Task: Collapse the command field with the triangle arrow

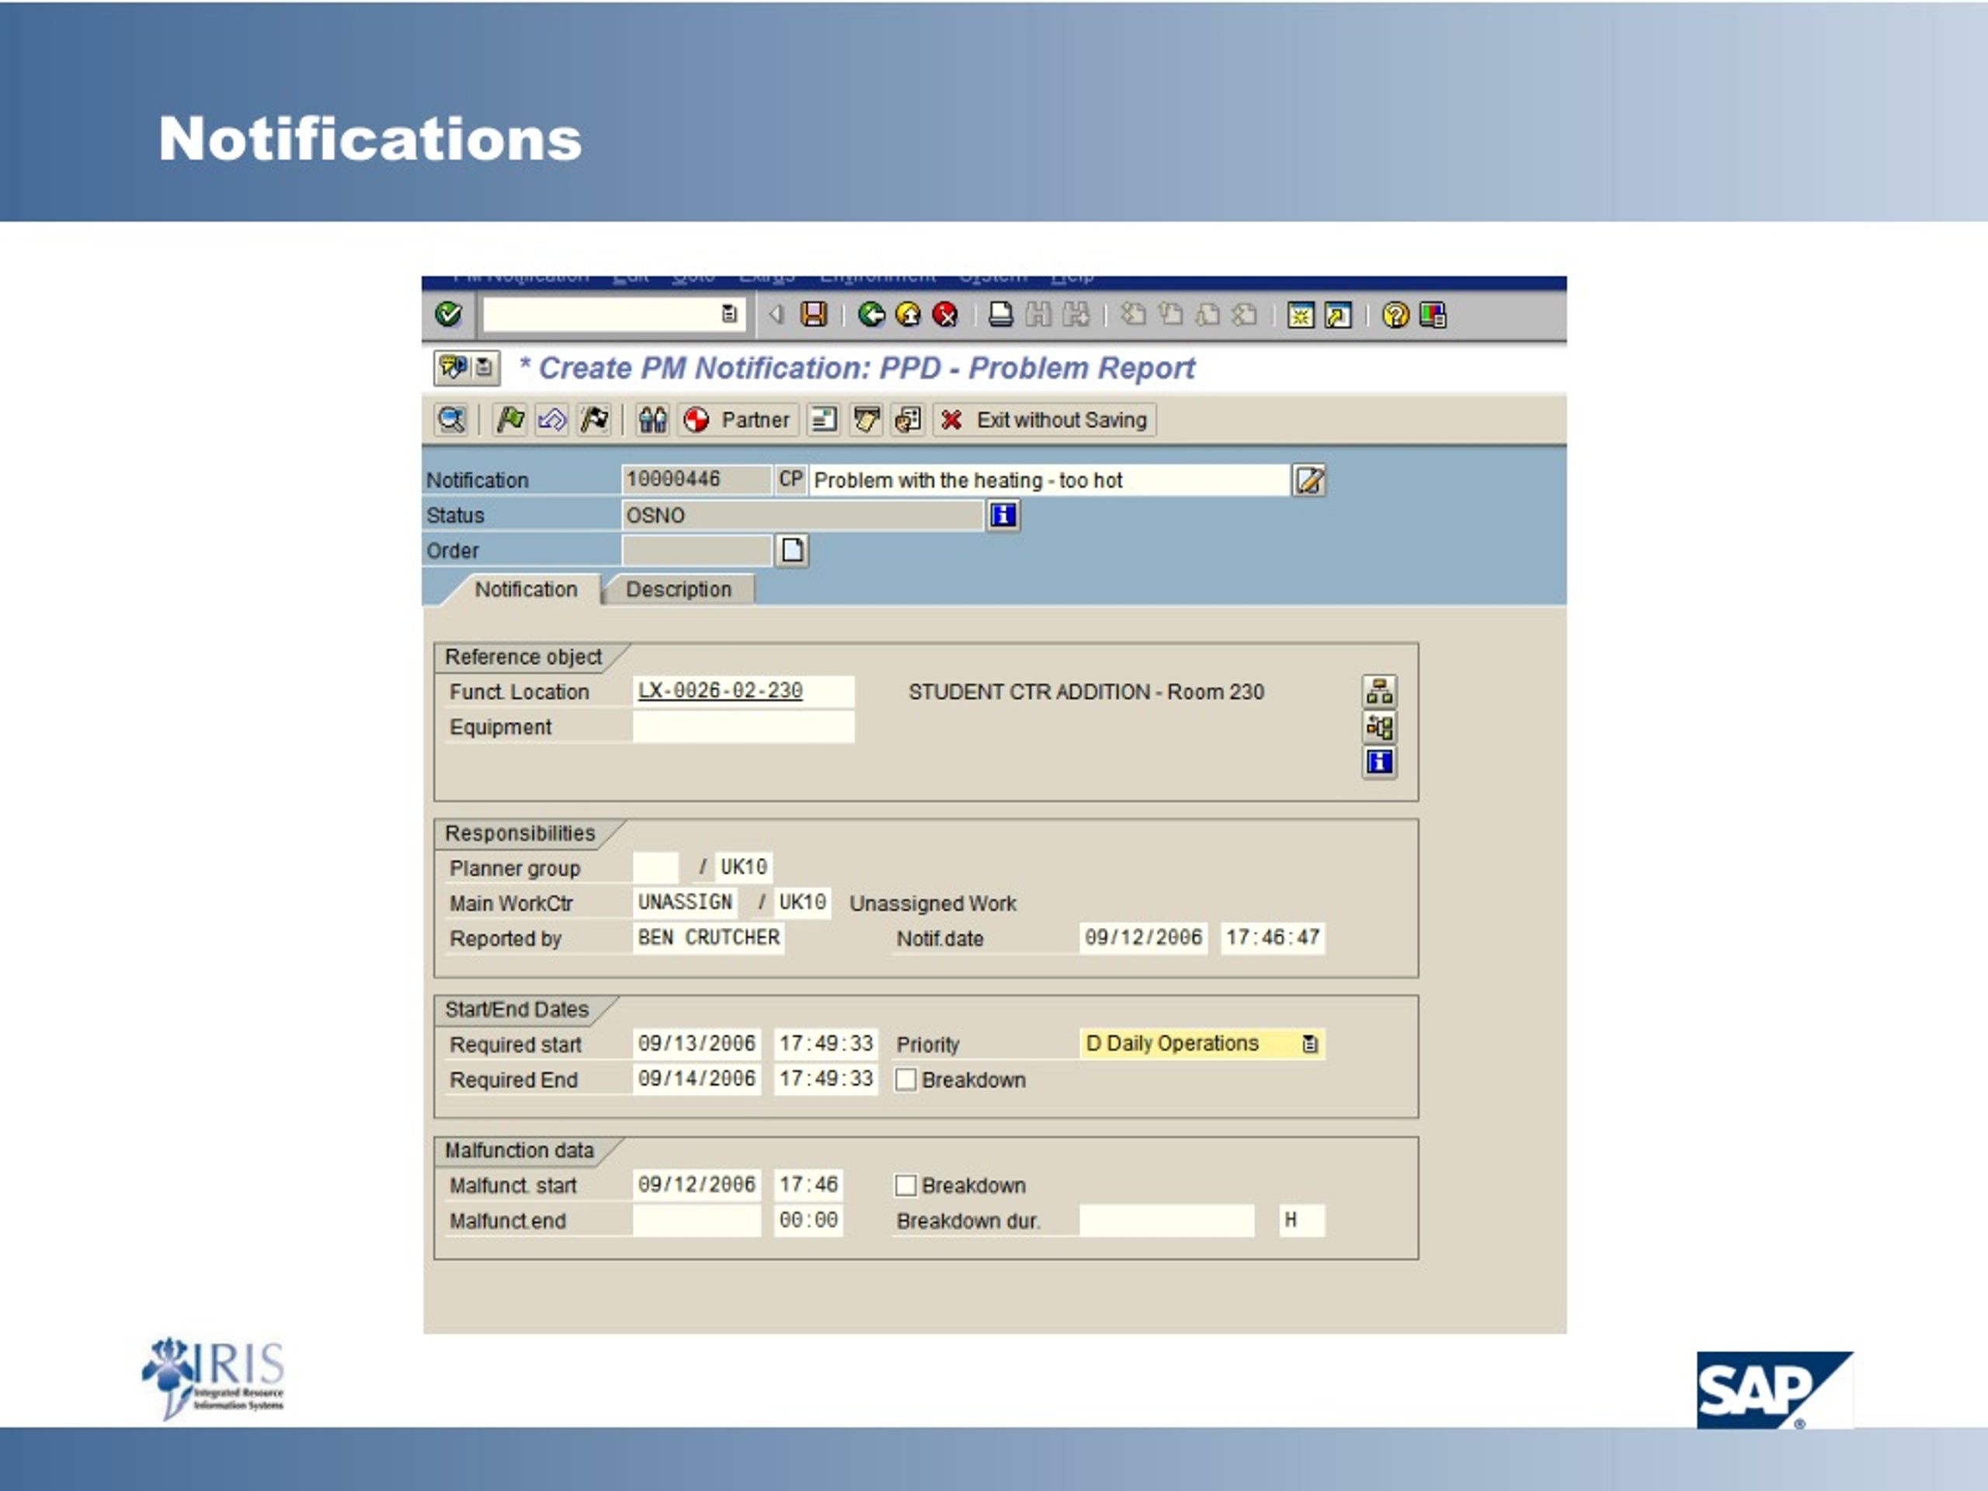Action: point(776,314)
